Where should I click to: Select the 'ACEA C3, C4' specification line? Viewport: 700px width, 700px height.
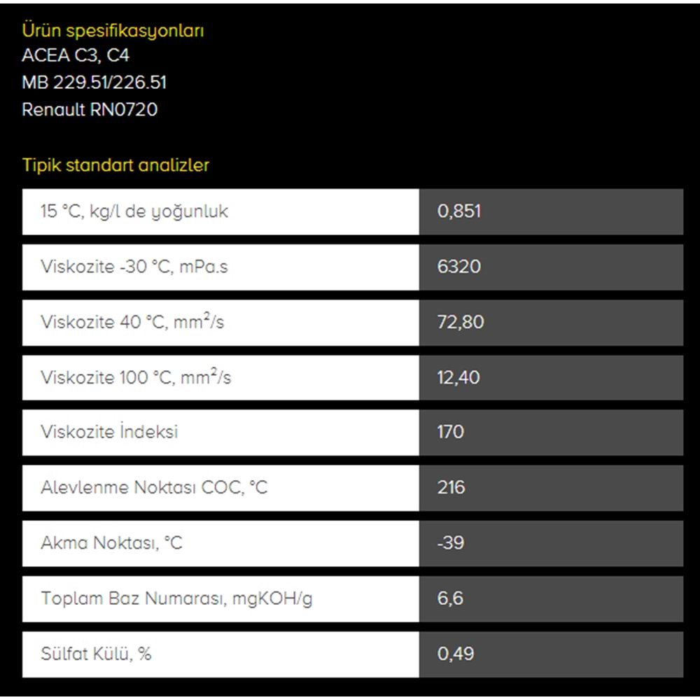(x=76, y=55)
